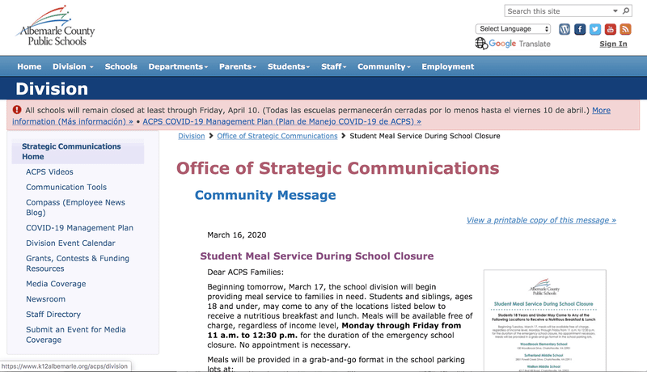Image resolution: width=647 pixels, height=372 pixels.
Task: Open Strategic Communications Home in sidebar
Action: (x=78, y=151)
